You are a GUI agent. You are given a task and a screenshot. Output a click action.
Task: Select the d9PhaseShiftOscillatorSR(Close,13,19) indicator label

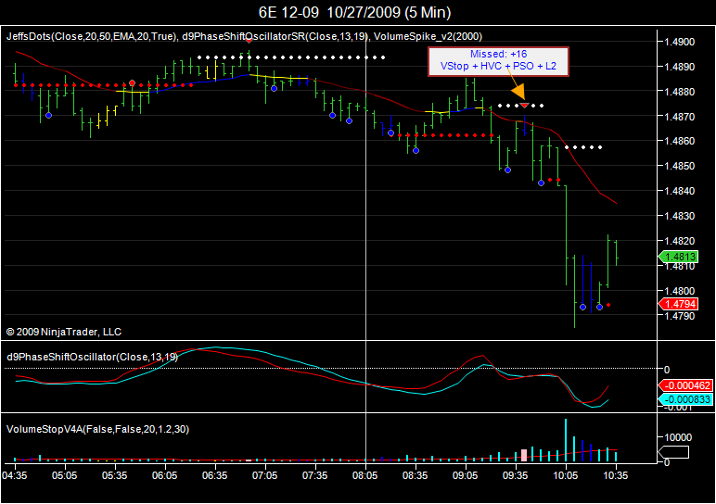coord(275,36)
